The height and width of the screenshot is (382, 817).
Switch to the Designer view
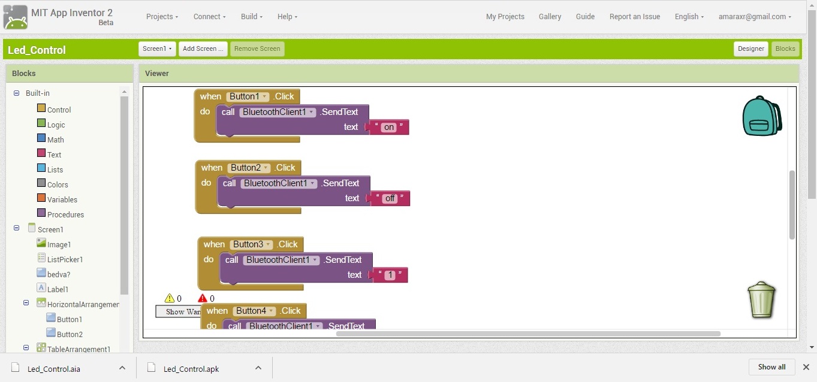[x=751, y=49]
